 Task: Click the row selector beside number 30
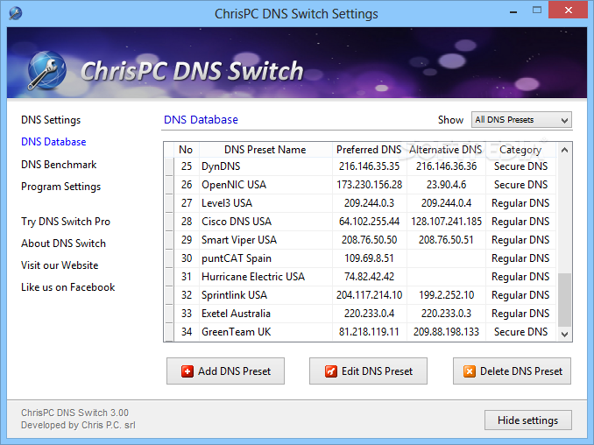tap(169, 258)
